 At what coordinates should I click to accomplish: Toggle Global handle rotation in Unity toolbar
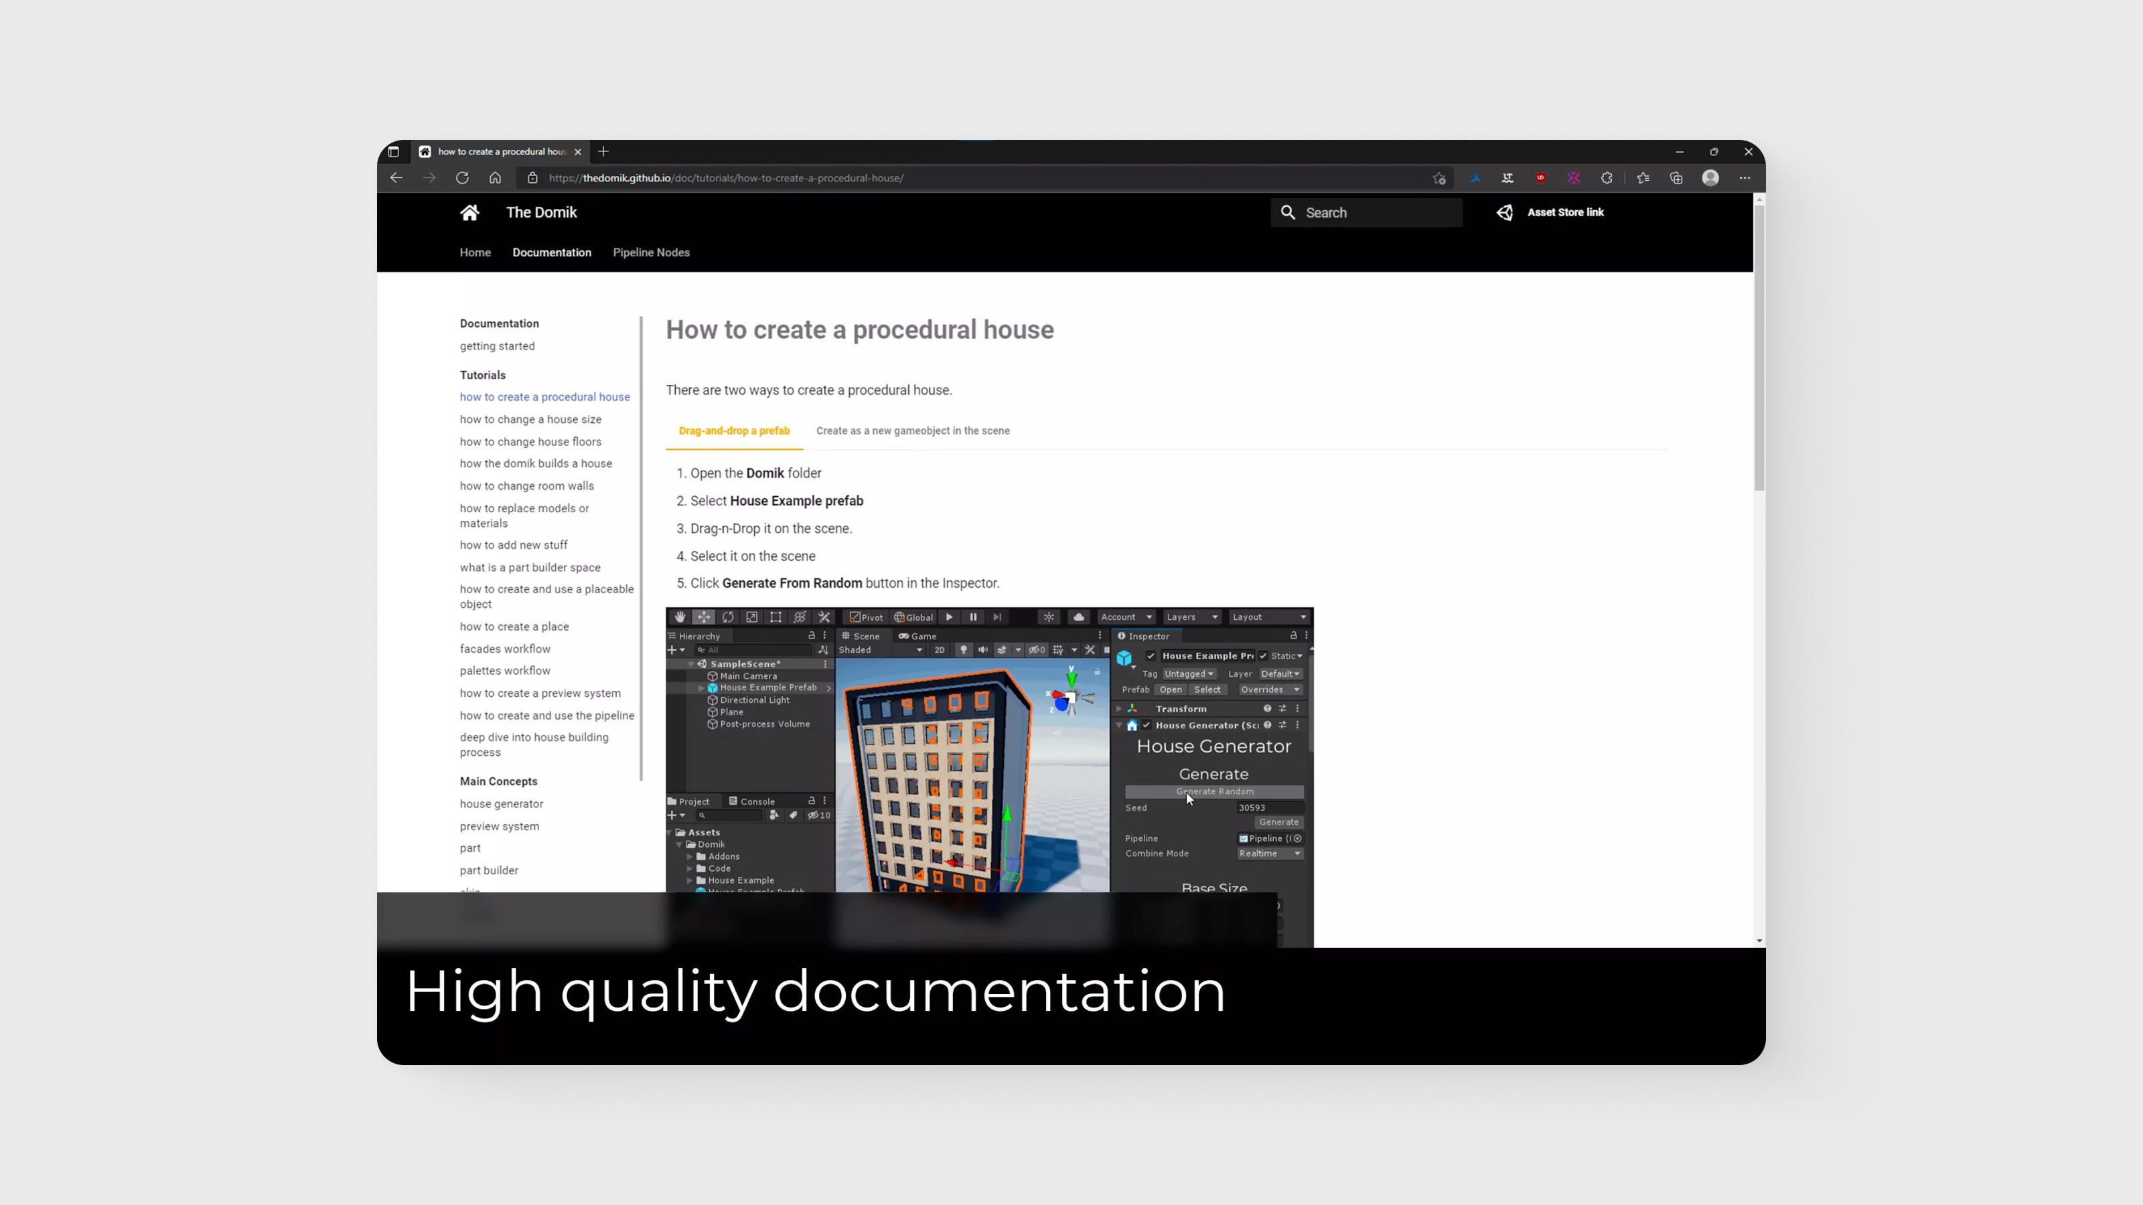[913, 617]
